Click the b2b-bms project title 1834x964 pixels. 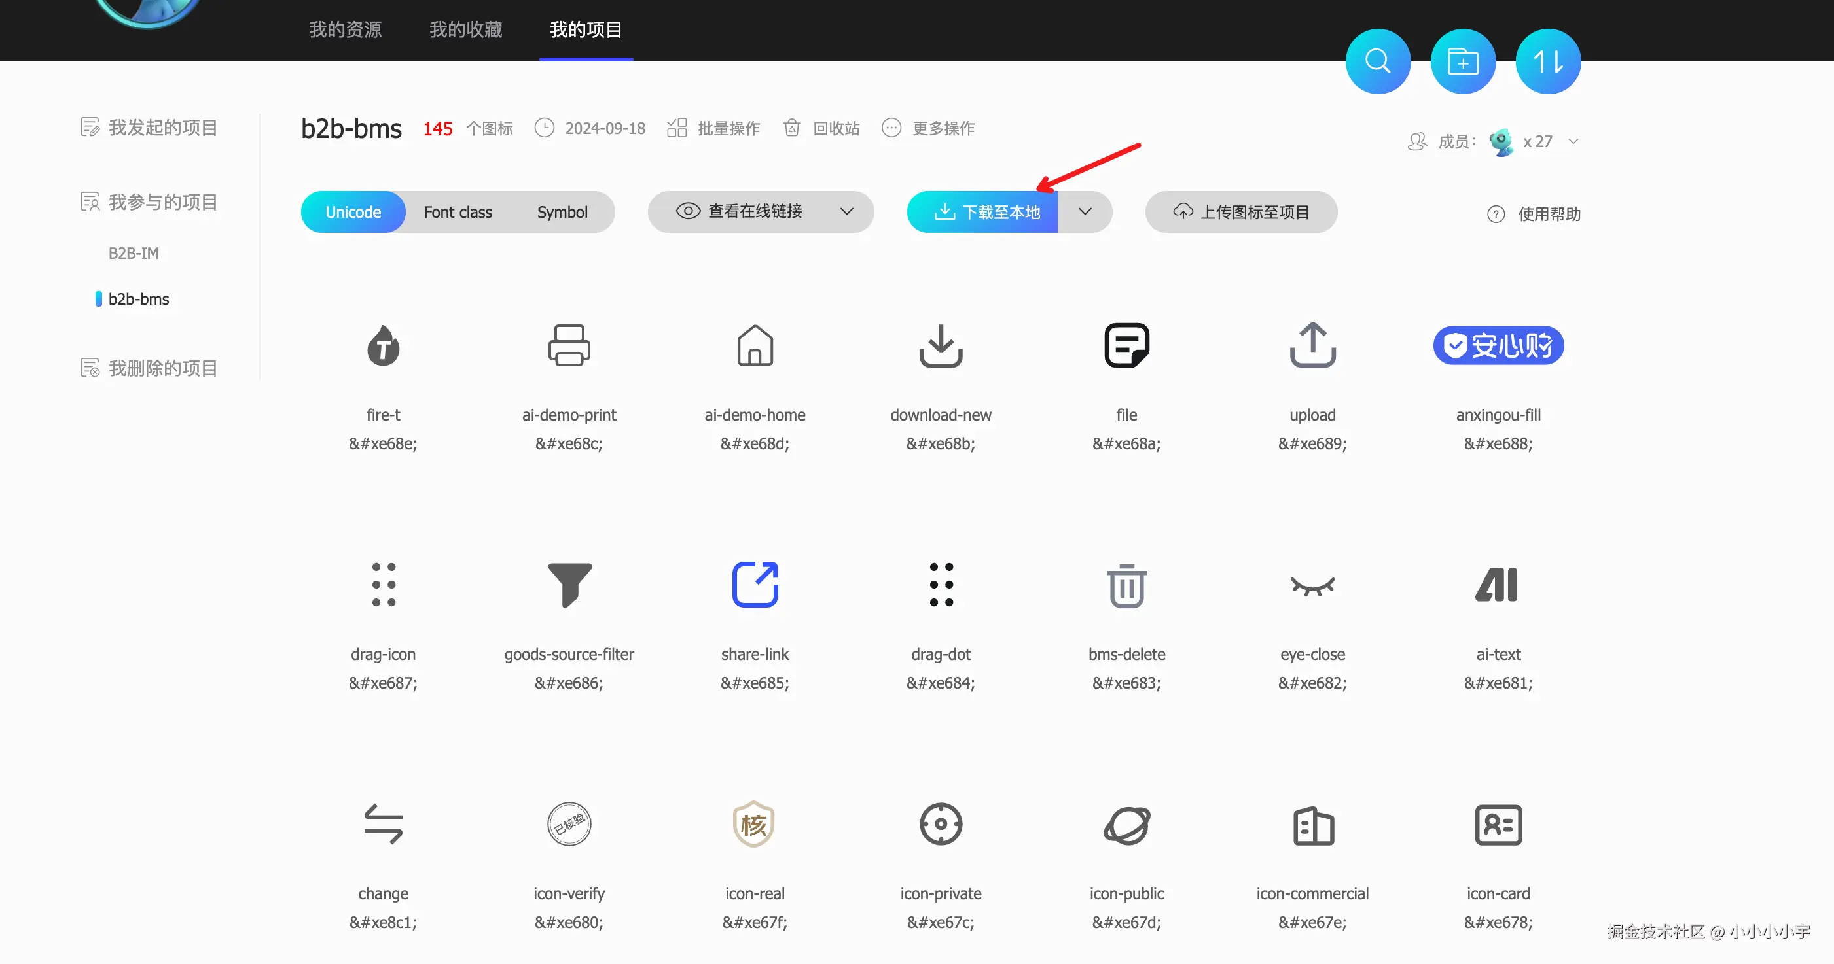(351, 128)
